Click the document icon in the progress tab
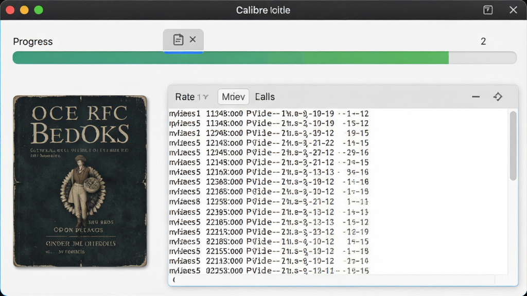527x296 pixels. tap(178, 40)
